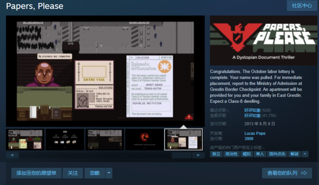Click the arrow icon on 查看您的队列 button
The height and width of the screenshot is (185, 319).
304,173
